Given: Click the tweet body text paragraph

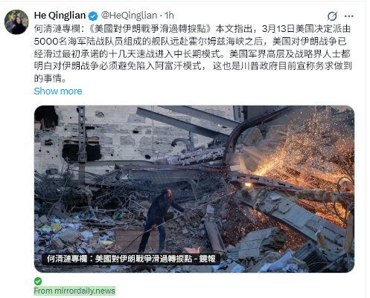Looking at the screenshot, I should tap(193, 54).
